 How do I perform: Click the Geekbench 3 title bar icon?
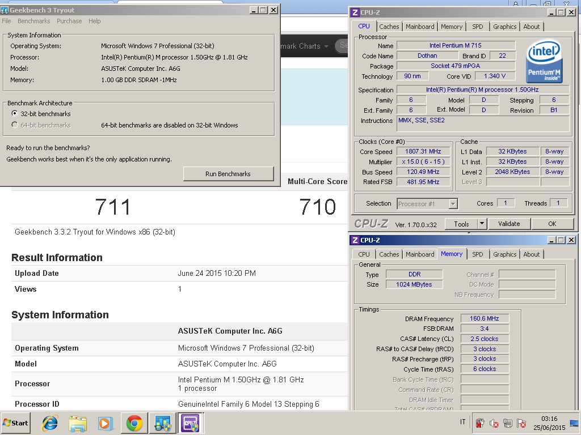[x=5, y=10]
